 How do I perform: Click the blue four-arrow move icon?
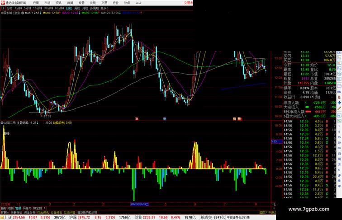tap(339, 103)
